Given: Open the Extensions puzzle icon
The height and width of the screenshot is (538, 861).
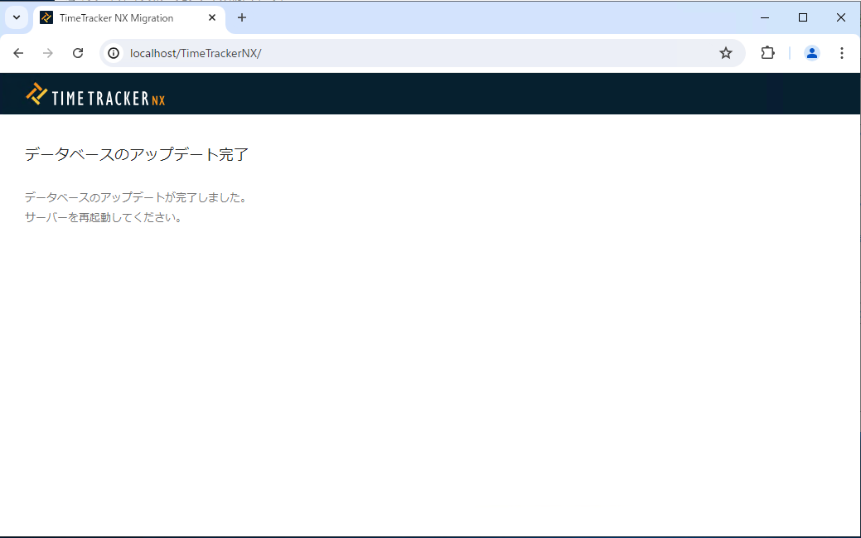Looking at the screenshot, I should click(767, 53).
